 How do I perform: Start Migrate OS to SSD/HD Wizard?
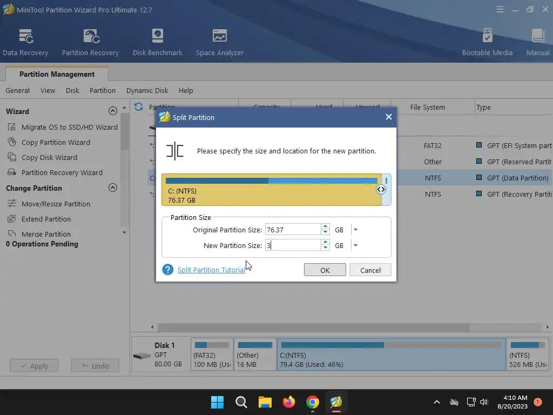coord(63,127)
